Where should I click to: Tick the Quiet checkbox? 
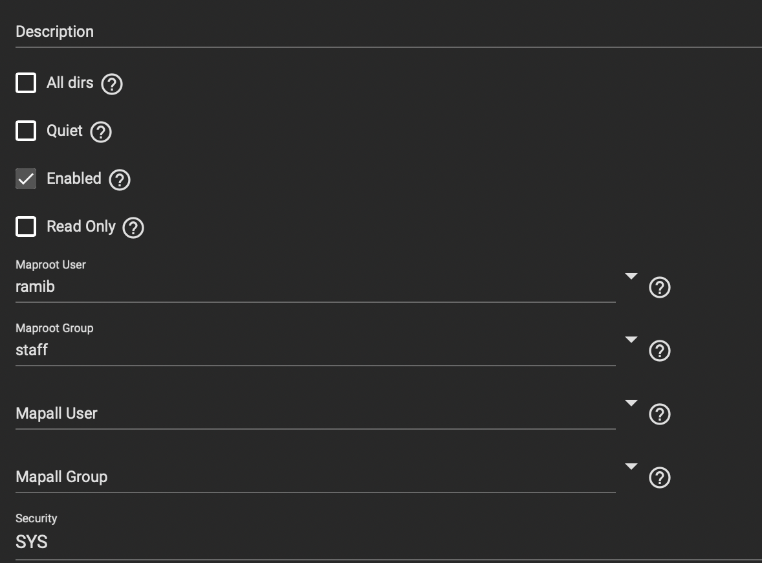[x=26, y=131]
